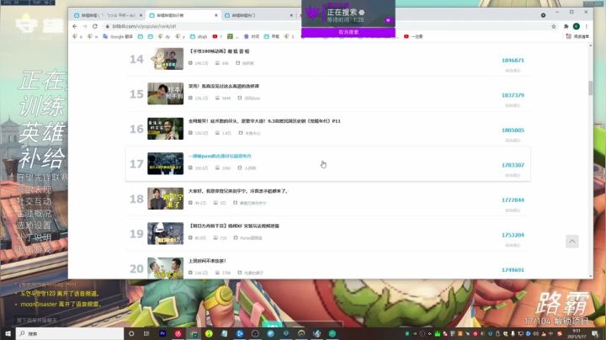Close the third bilibili popular tab
The height and width of the screenshot is (340, 606).
pyautogui.click(x=291, y=15)
